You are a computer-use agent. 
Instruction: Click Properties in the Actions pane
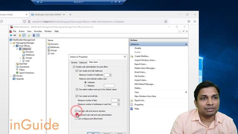[x=139, y=105]
